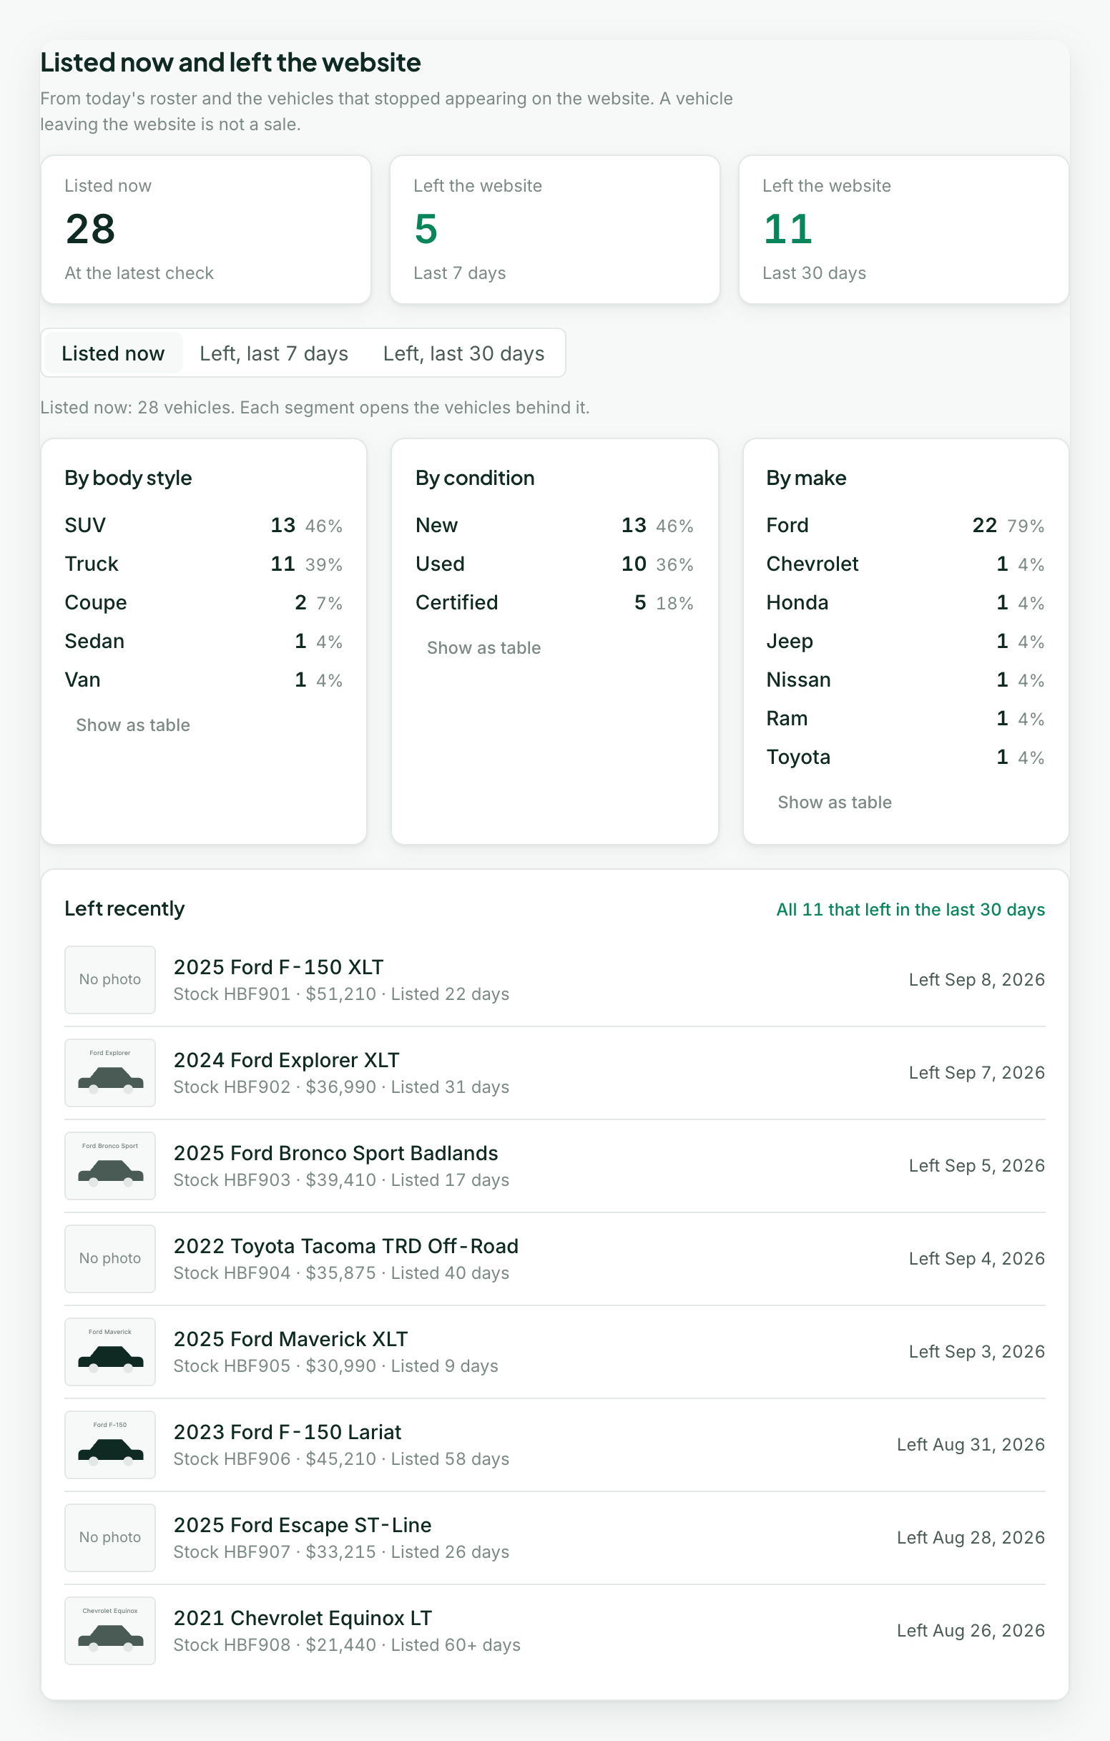Click No photo placeholder for Toyota Tacoma

[110, 1259]
